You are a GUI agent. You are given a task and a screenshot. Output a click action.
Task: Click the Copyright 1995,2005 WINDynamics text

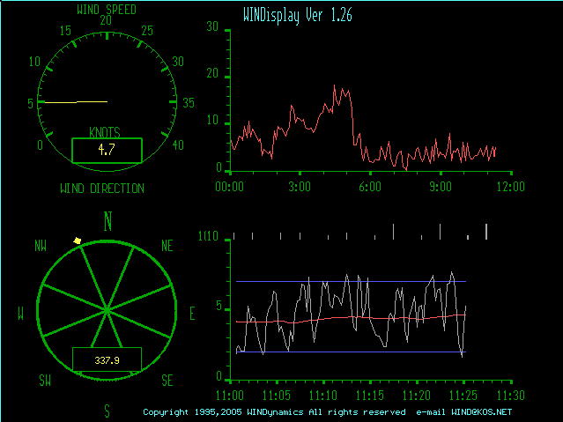pos(223,412)
